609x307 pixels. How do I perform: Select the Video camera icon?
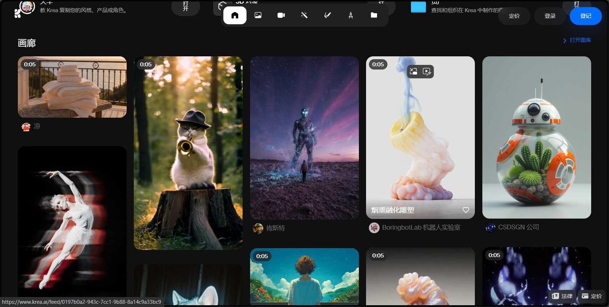(281, 15)
